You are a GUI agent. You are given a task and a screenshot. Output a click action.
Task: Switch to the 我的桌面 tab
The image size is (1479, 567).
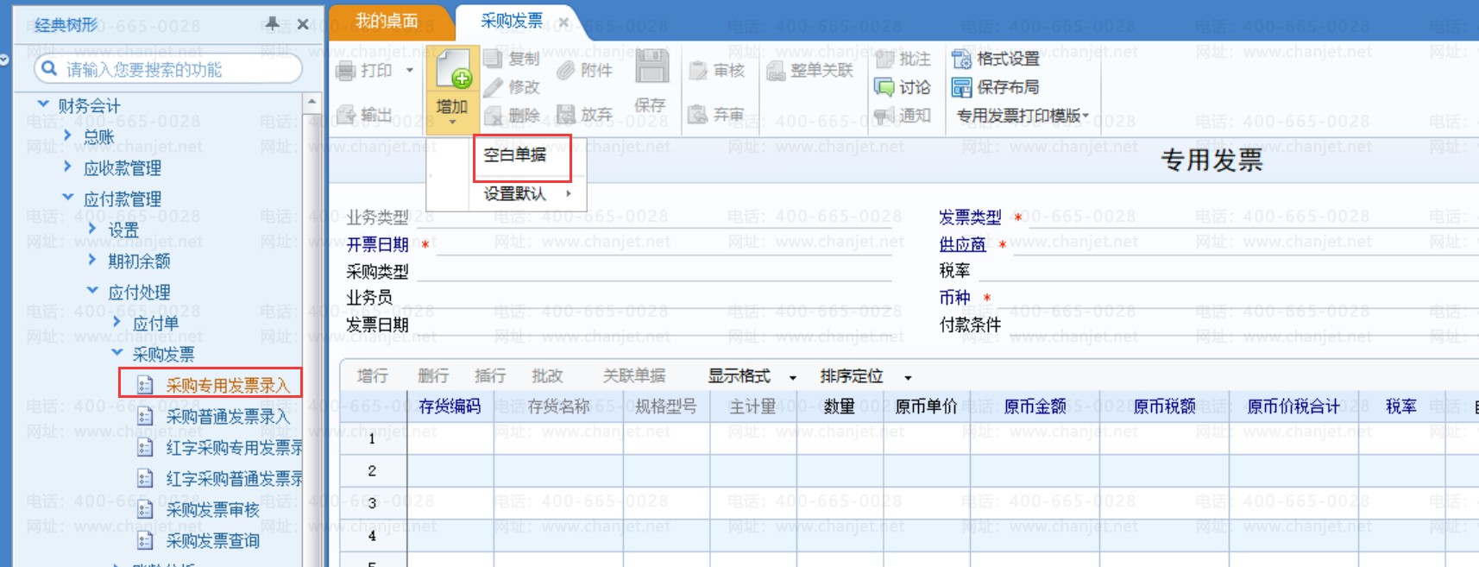coord(387,21)
